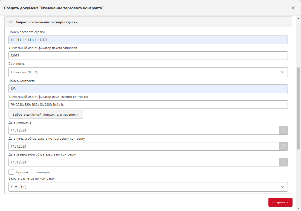The height and width of the screenshot is (211, 301).
Task: Collapse section Запрос на изменение паспорта сделки
Action: (x=11, y=22)
